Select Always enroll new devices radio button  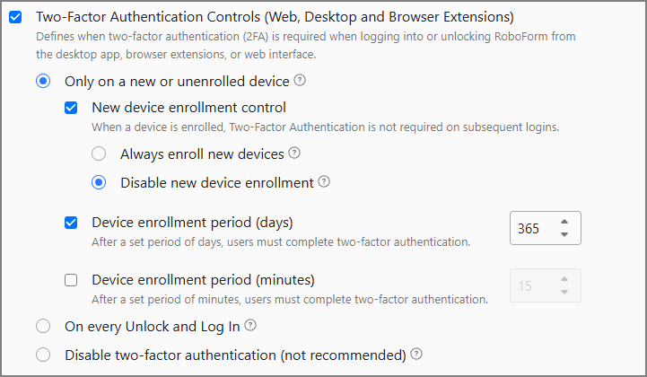pos(100,154)
